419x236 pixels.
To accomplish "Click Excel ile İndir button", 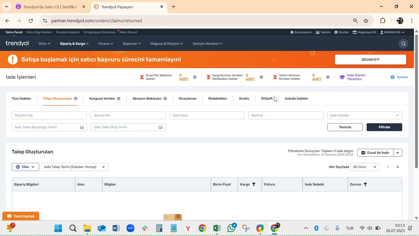I will click(x=375, y=153).
